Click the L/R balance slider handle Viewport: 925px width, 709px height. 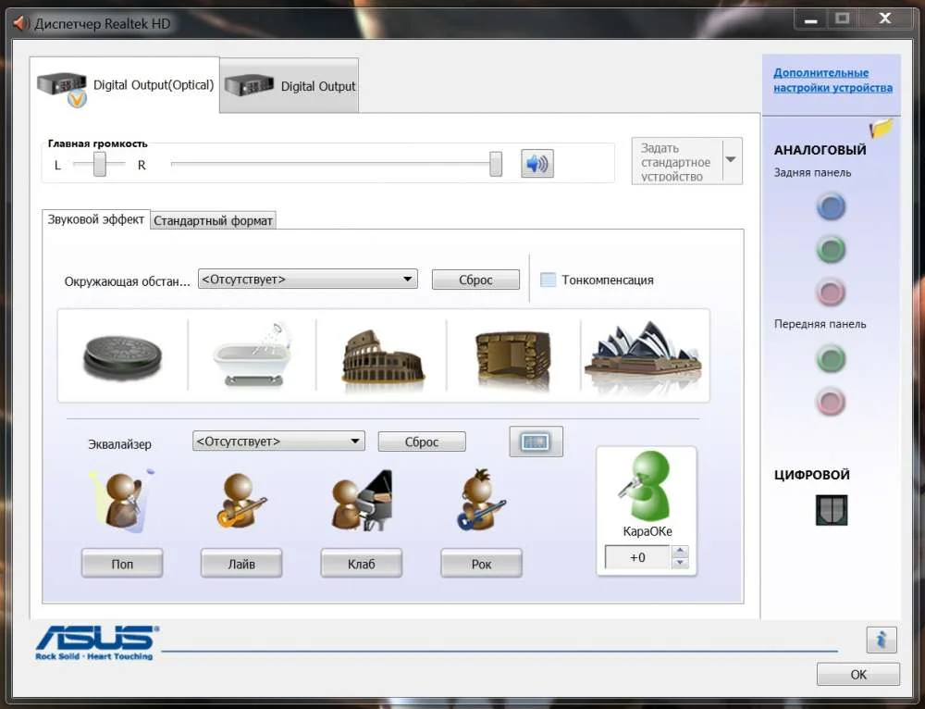(x=100, y=164)
